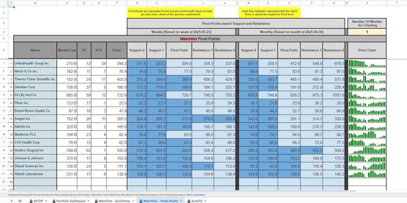Select the Medtronic PLC name cell
The image size is (407, 203).
coord(35,135)
